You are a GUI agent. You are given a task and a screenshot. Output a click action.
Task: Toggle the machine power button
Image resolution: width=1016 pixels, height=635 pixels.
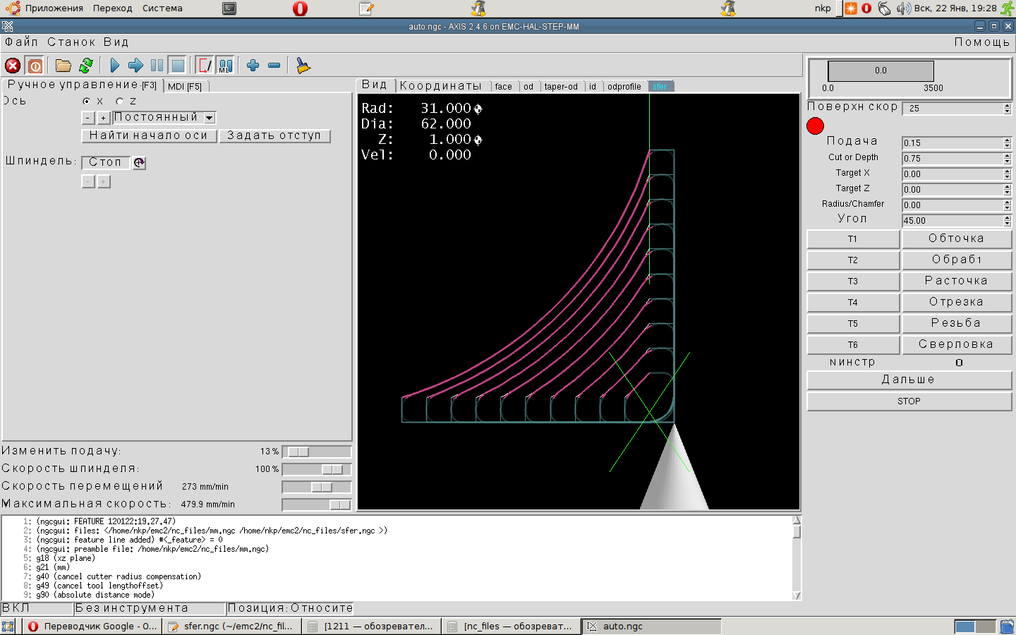pos(35,66)
